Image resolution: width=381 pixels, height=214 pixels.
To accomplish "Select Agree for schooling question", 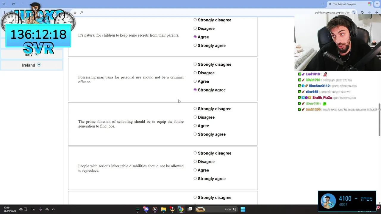I will (x=195, y=126).
